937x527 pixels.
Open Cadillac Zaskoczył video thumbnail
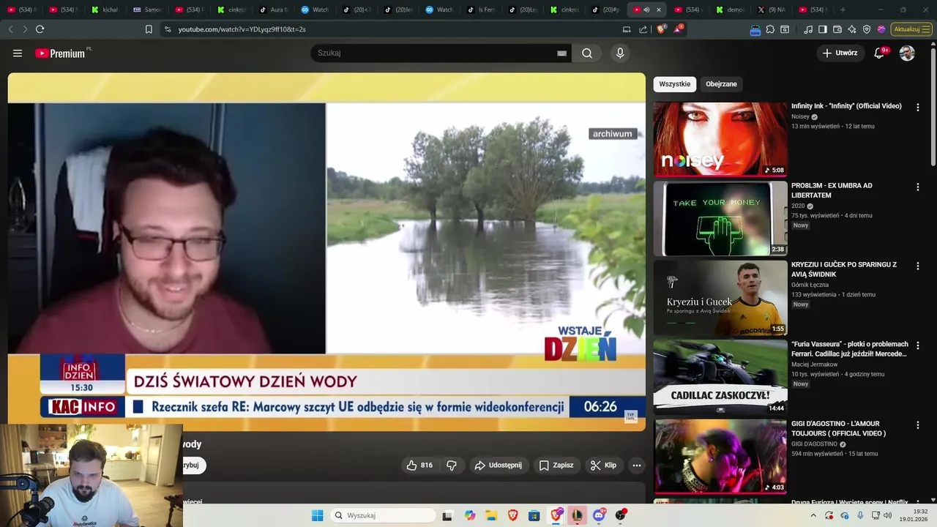[720, 378]
